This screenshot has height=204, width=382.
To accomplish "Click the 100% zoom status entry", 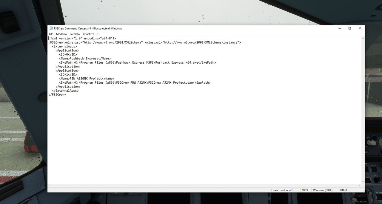I will pos(305,190).
